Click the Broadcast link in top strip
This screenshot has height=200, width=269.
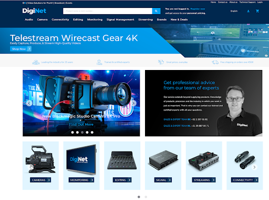pyautogui.click(x=59, y=3)
